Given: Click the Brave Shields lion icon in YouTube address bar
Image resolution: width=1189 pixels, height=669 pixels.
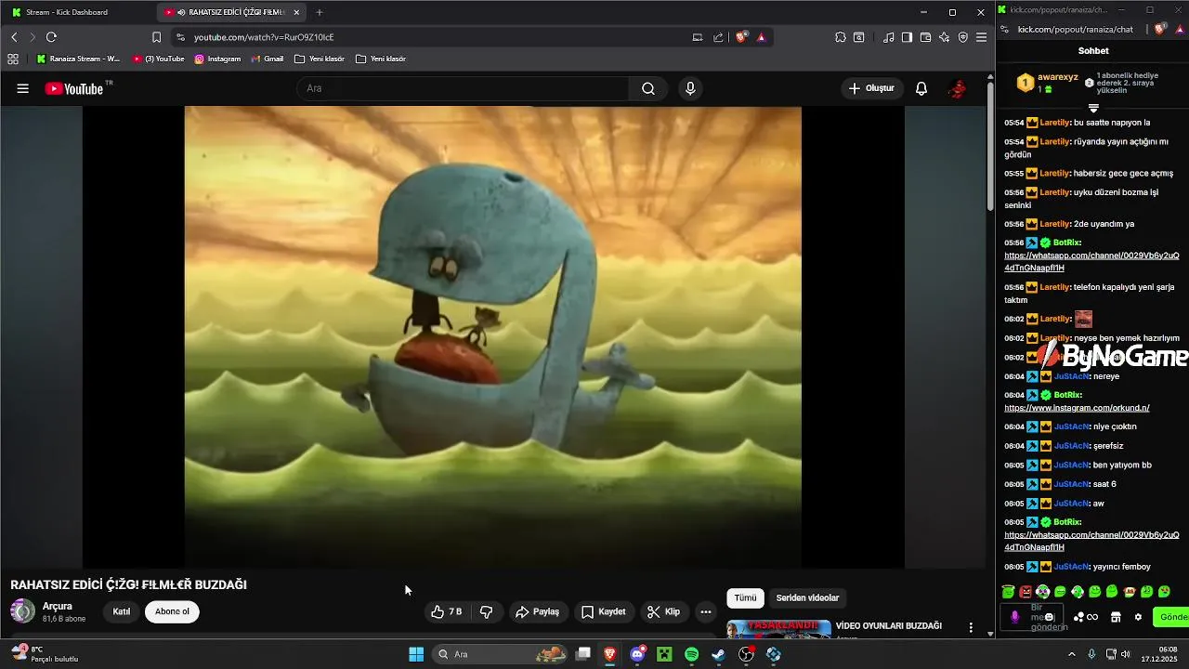Looking at the screenshot, I should [x=741, y=37].
